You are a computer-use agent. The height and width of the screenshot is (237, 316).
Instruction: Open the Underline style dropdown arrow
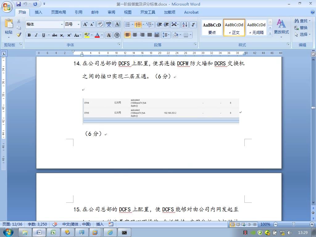[48, 35]
